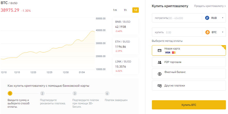The width and height of the screenshot is (228, 114).
Task: Click the orange BTC bitcoin icon
Action: coord(207,32)
